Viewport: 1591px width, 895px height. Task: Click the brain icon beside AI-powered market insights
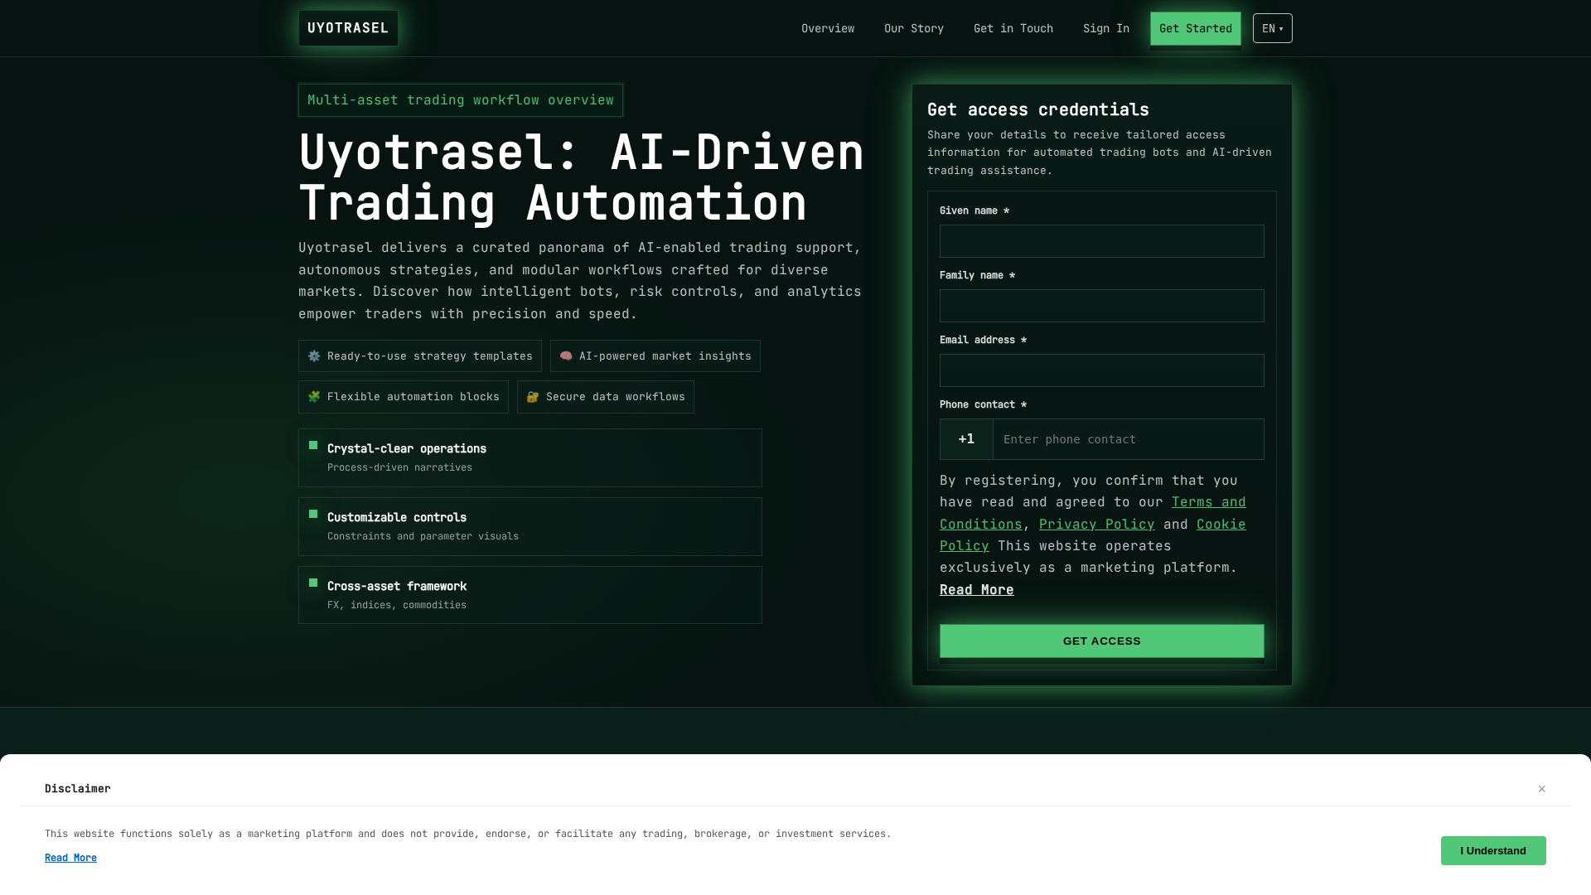(566, 356)
